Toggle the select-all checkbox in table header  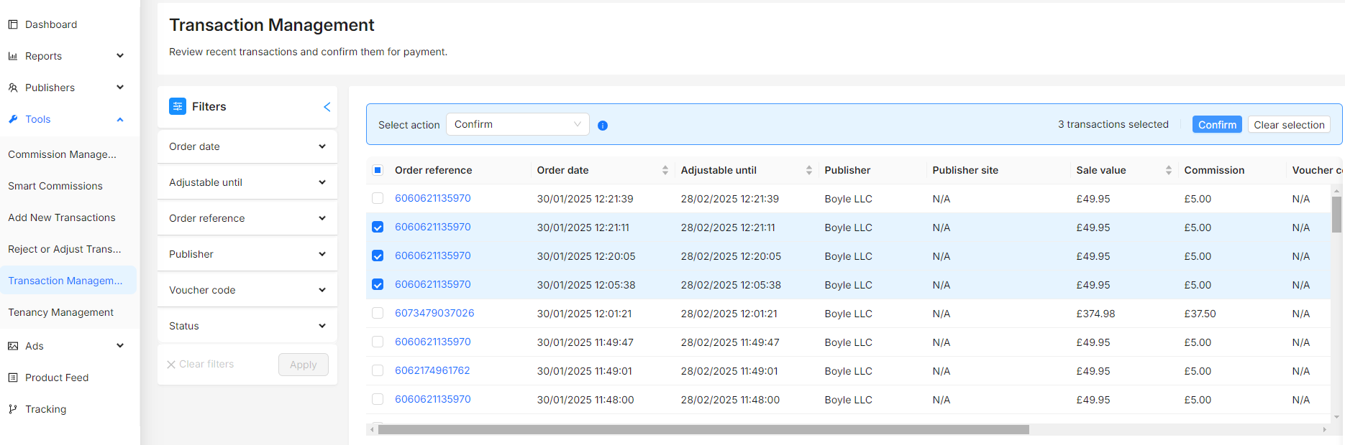pos(378,170)
